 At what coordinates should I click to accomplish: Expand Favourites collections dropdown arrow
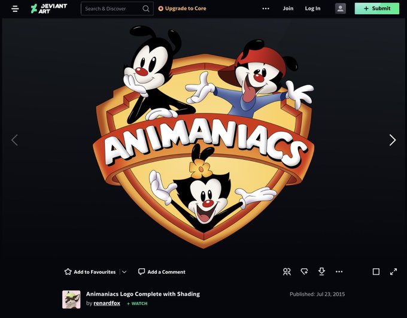pos(124,272)
